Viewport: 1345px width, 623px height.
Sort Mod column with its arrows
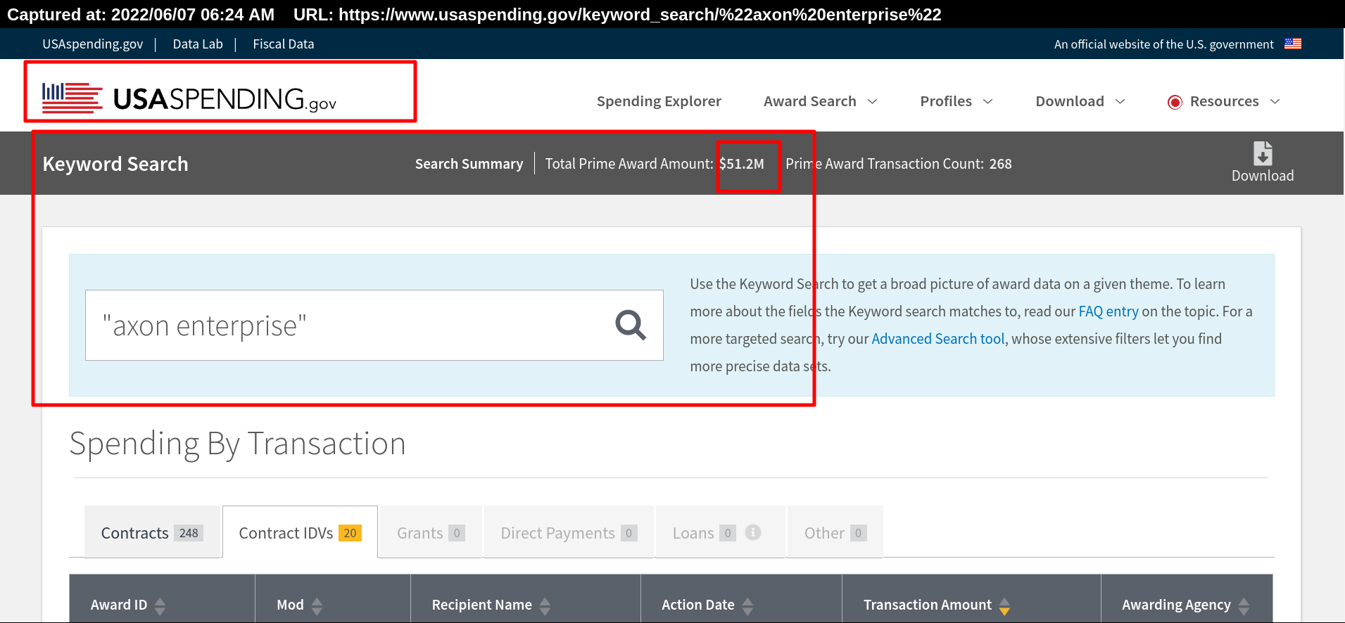[x=317, y=605]
